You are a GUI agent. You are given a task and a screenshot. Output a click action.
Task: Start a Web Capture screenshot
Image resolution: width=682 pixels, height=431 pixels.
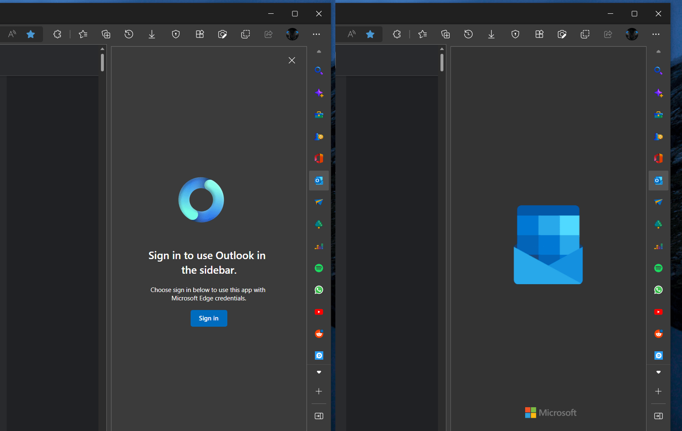(x=223, y=34)
